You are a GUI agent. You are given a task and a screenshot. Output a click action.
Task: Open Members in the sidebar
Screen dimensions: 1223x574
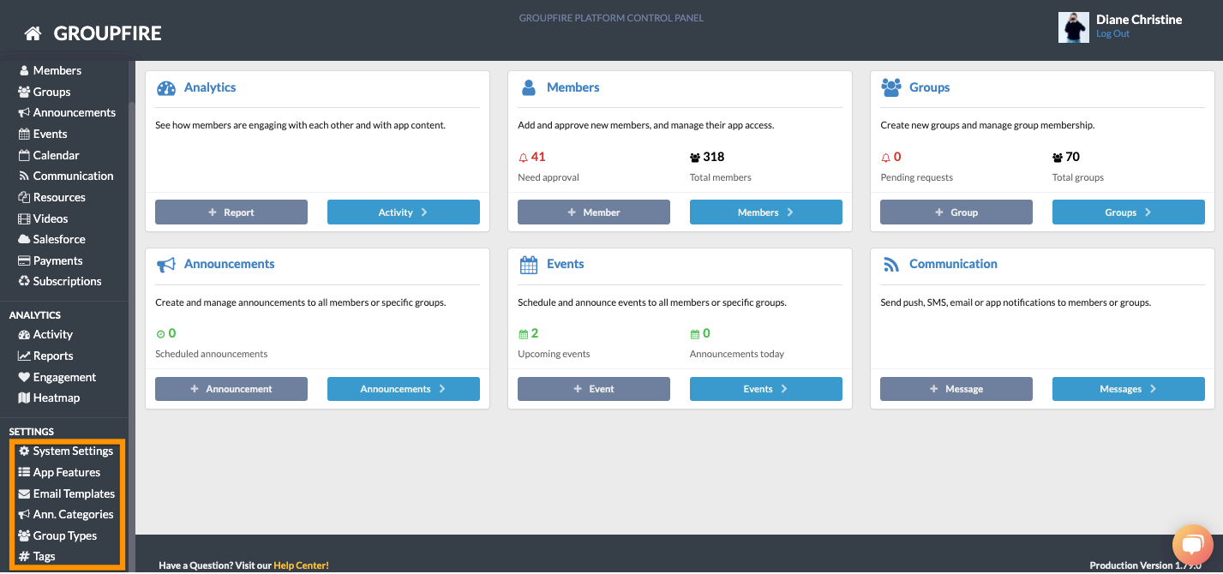click(50, 70)
